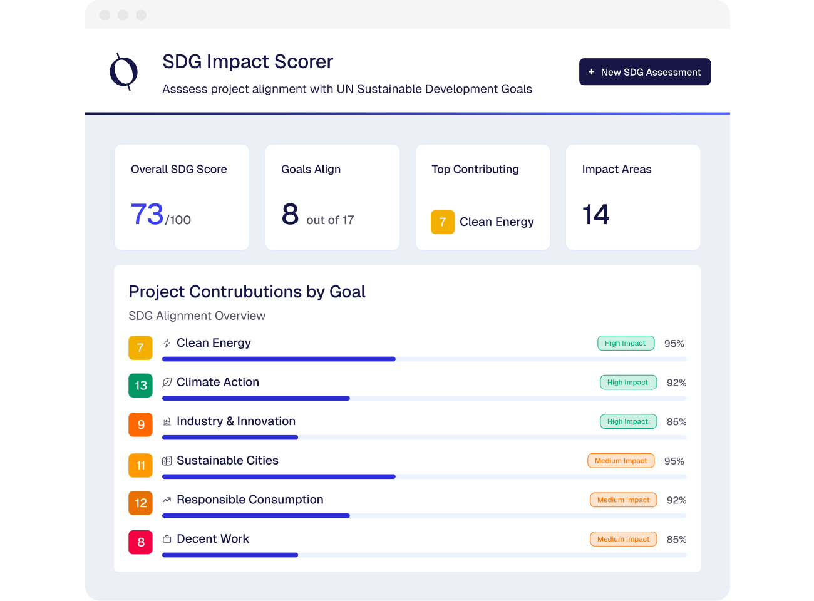The width and height of the screenshot is (814, 601).
Task: Click the briefcase icon beside Decent Work
Action: (x=167, y=539)
